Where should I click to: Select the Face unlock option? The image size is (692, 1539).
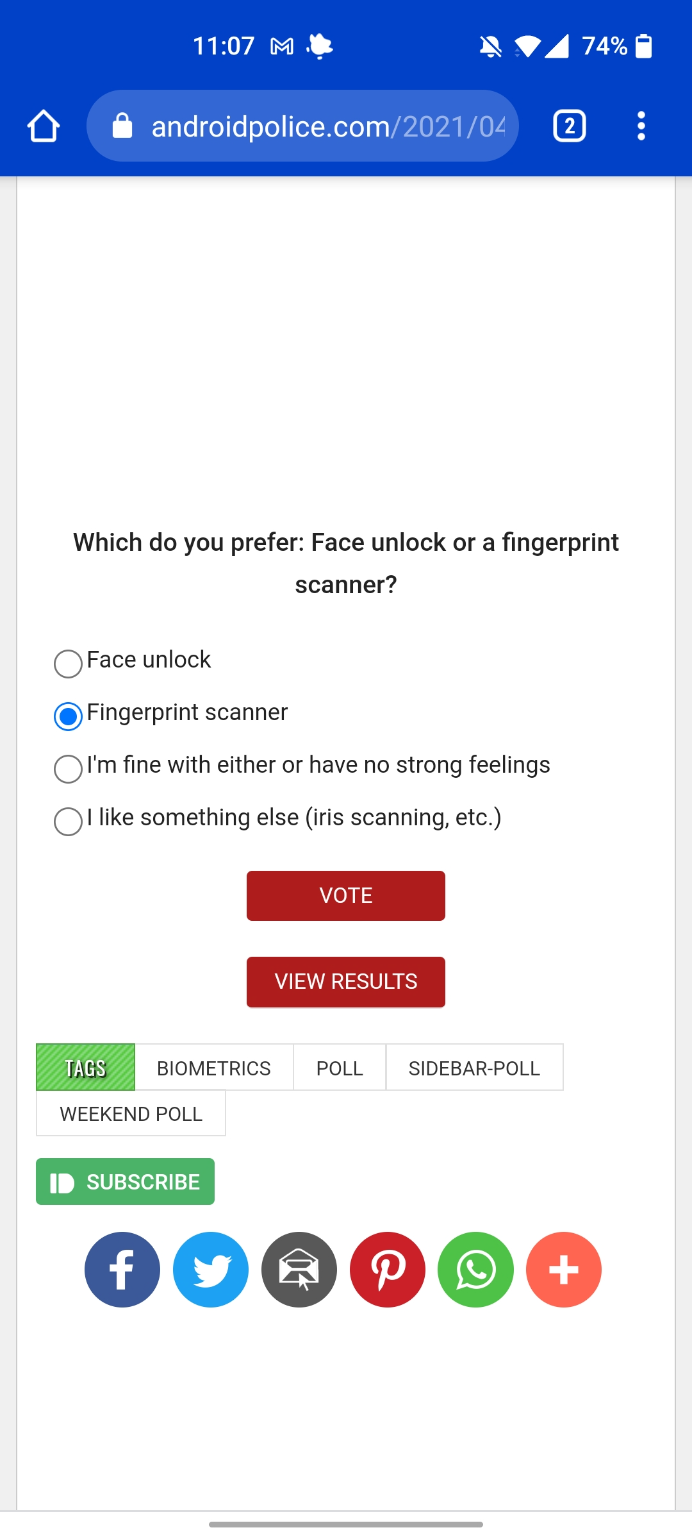[69, 664]
